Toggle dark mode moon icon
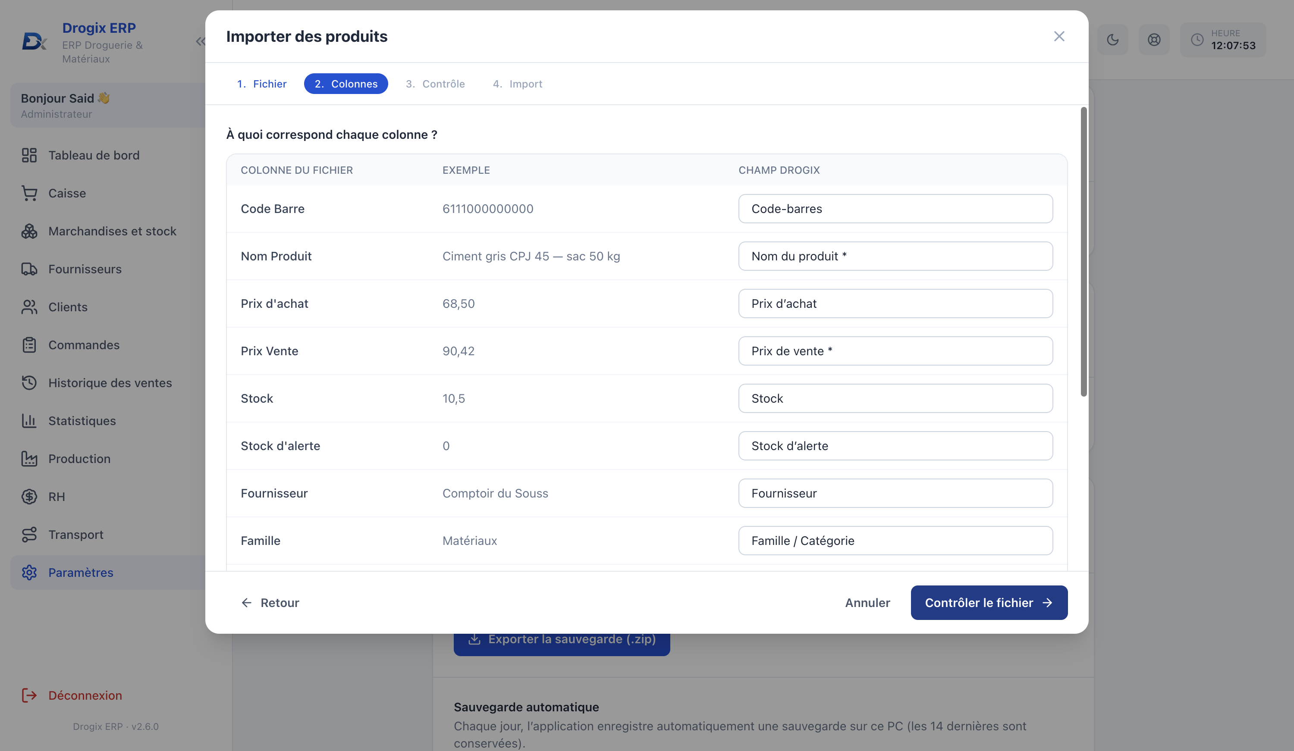1294x751 pixels. pyautogui.click(x=1113, y=40)
